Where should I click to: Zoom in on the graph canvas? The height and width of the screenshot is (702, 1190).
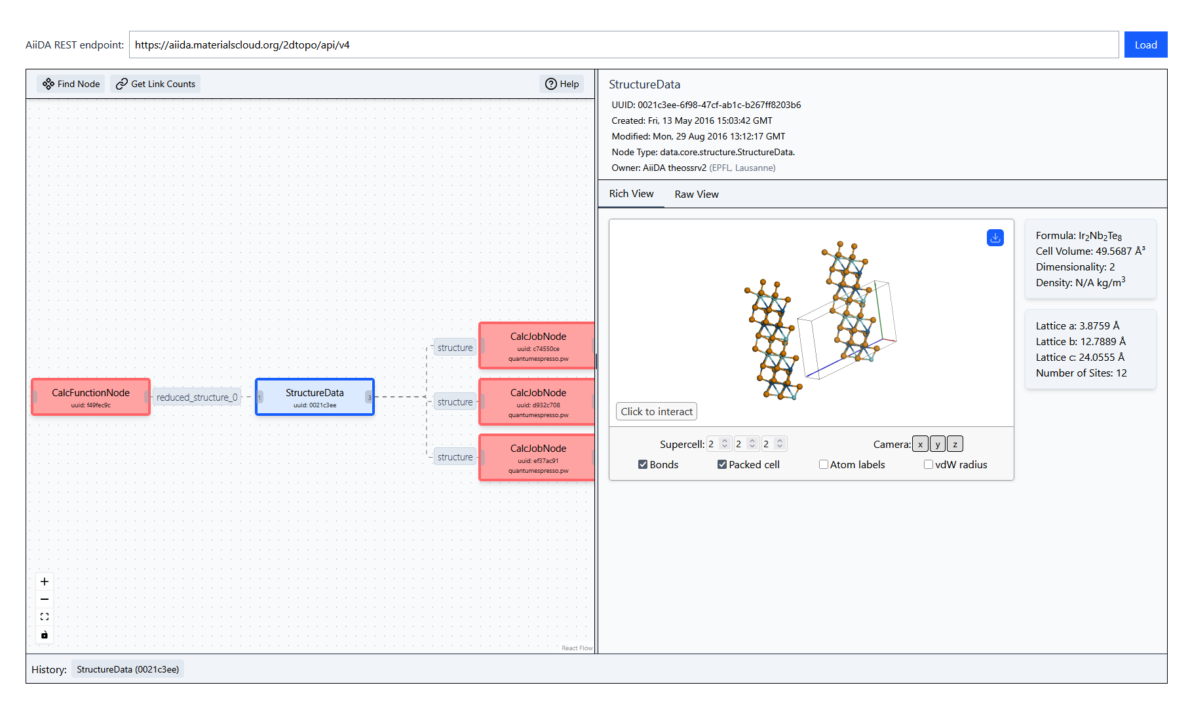(45, 582)
